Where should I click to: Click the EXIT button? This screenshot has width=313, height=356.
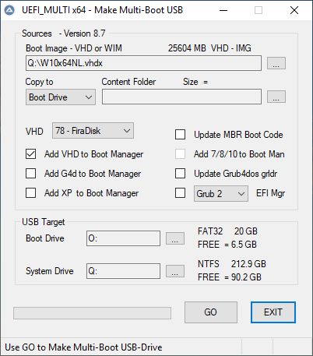point(273,312)
